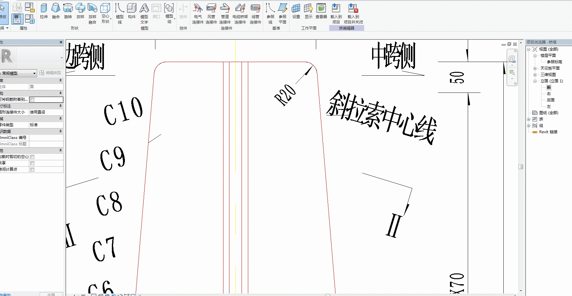The image size is (572, 296).
Task: Select the 参照平面 reference plane tool
Action: [x=283, y=13]
